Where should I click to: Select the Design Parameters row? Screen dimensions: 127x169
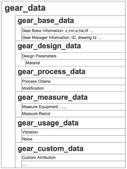pos(73,56)
